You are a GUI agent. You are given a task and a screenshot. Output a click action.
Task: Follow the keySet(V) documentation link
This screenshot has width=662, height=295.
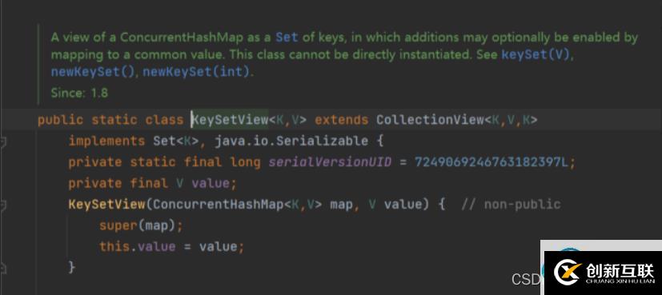click(536, 55)
